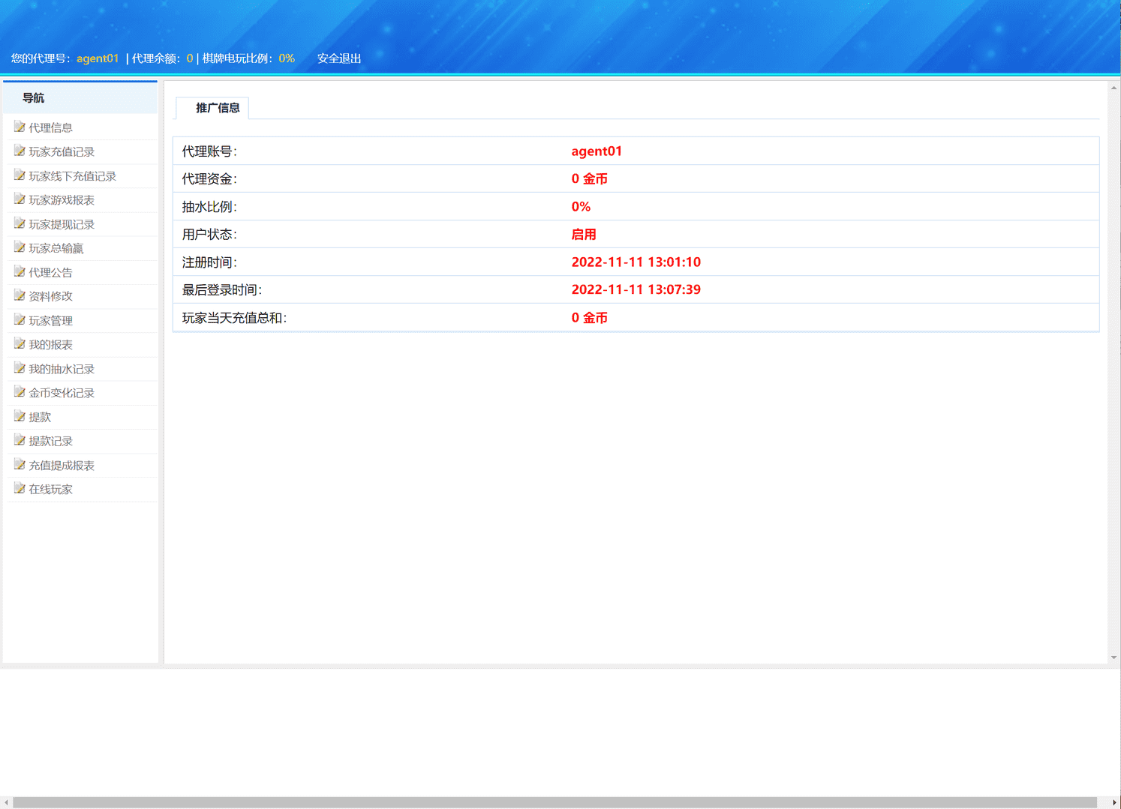Click the 代理余额 label in the header

tap(156, 58)
